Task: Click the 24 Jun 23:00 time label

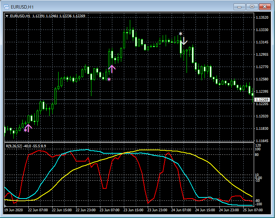Action: [x=229, y=210]
